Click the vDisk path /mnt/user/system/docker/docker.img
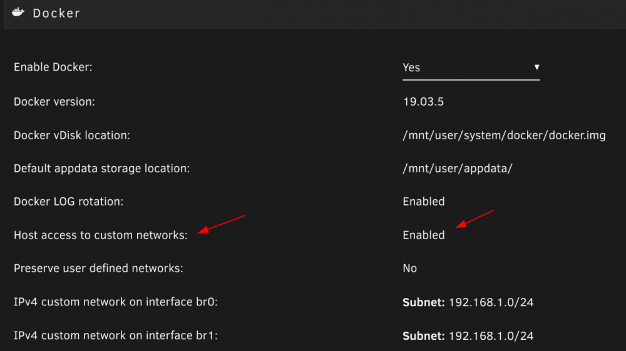 pyautogui.click(x=504, y=136)
